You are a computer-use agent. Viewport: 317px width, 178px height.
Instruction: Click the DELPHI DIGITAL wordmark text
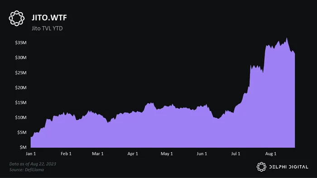[x=289, y=167]
